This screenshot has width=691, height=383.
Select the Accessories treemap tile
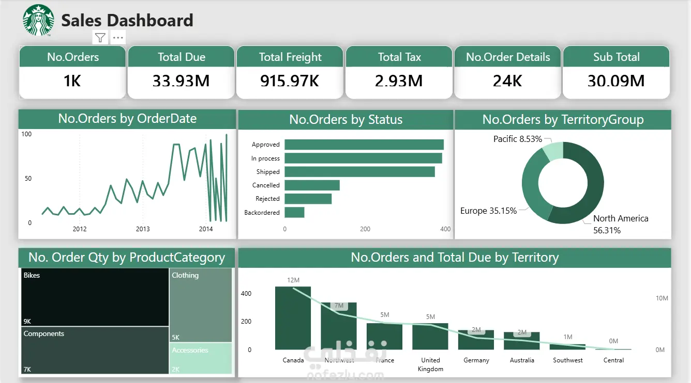[x=201, y=359]
